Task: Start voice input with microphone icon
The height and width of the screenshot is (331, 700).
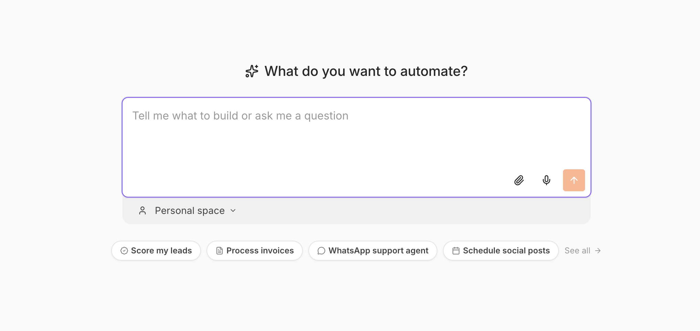Action: (x=546, y=180)
